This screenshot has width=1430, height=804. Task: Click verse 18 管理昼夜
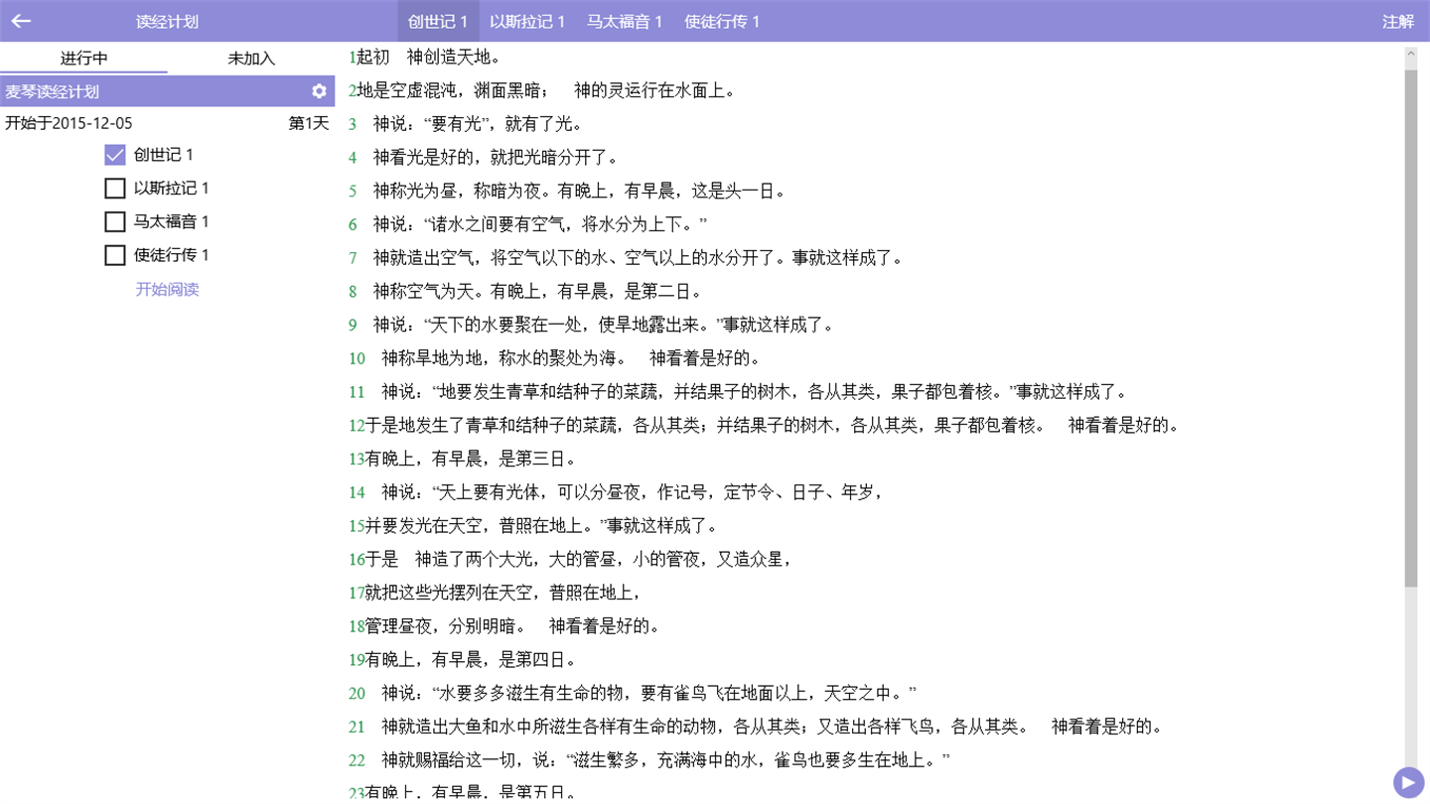504,626
